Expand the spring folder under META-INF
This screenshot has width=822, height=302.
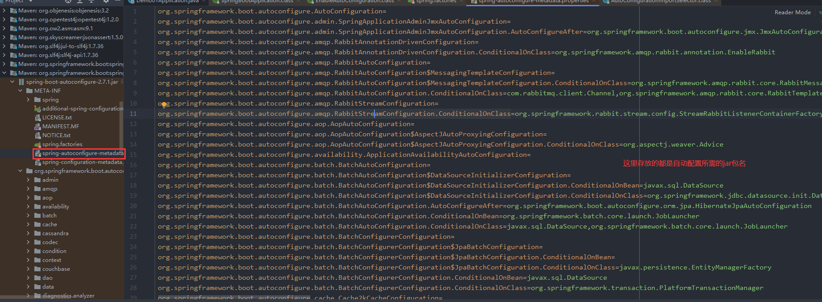29,100
